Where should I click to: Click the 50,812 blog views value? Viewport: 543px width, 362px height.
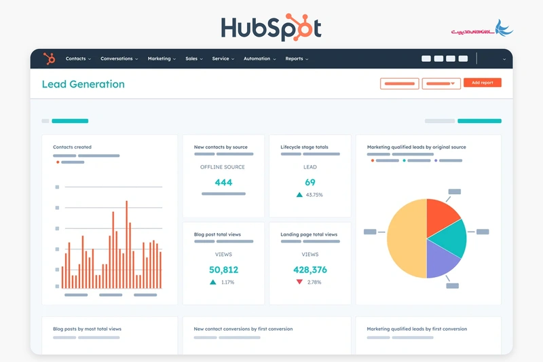click(x=224, y=270)
